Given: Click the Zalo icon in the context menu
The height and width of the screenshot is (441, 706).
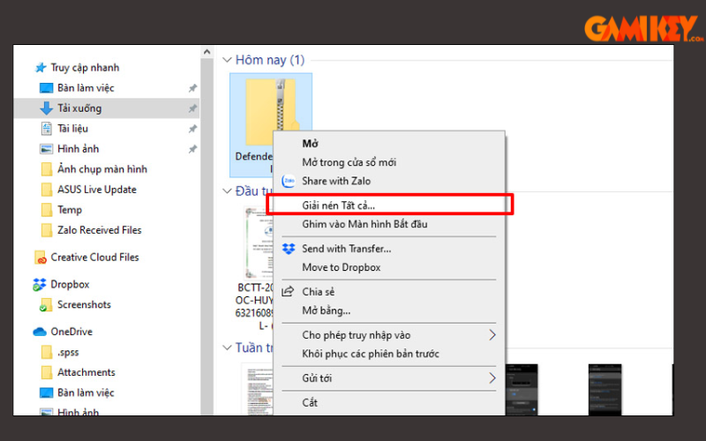Looking at the screenshot, I should pyautogui.click(x=289, y=181).
